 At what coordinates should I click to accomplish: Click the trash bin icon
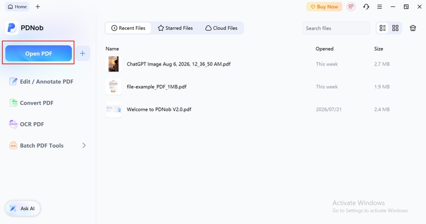(413, 28)
